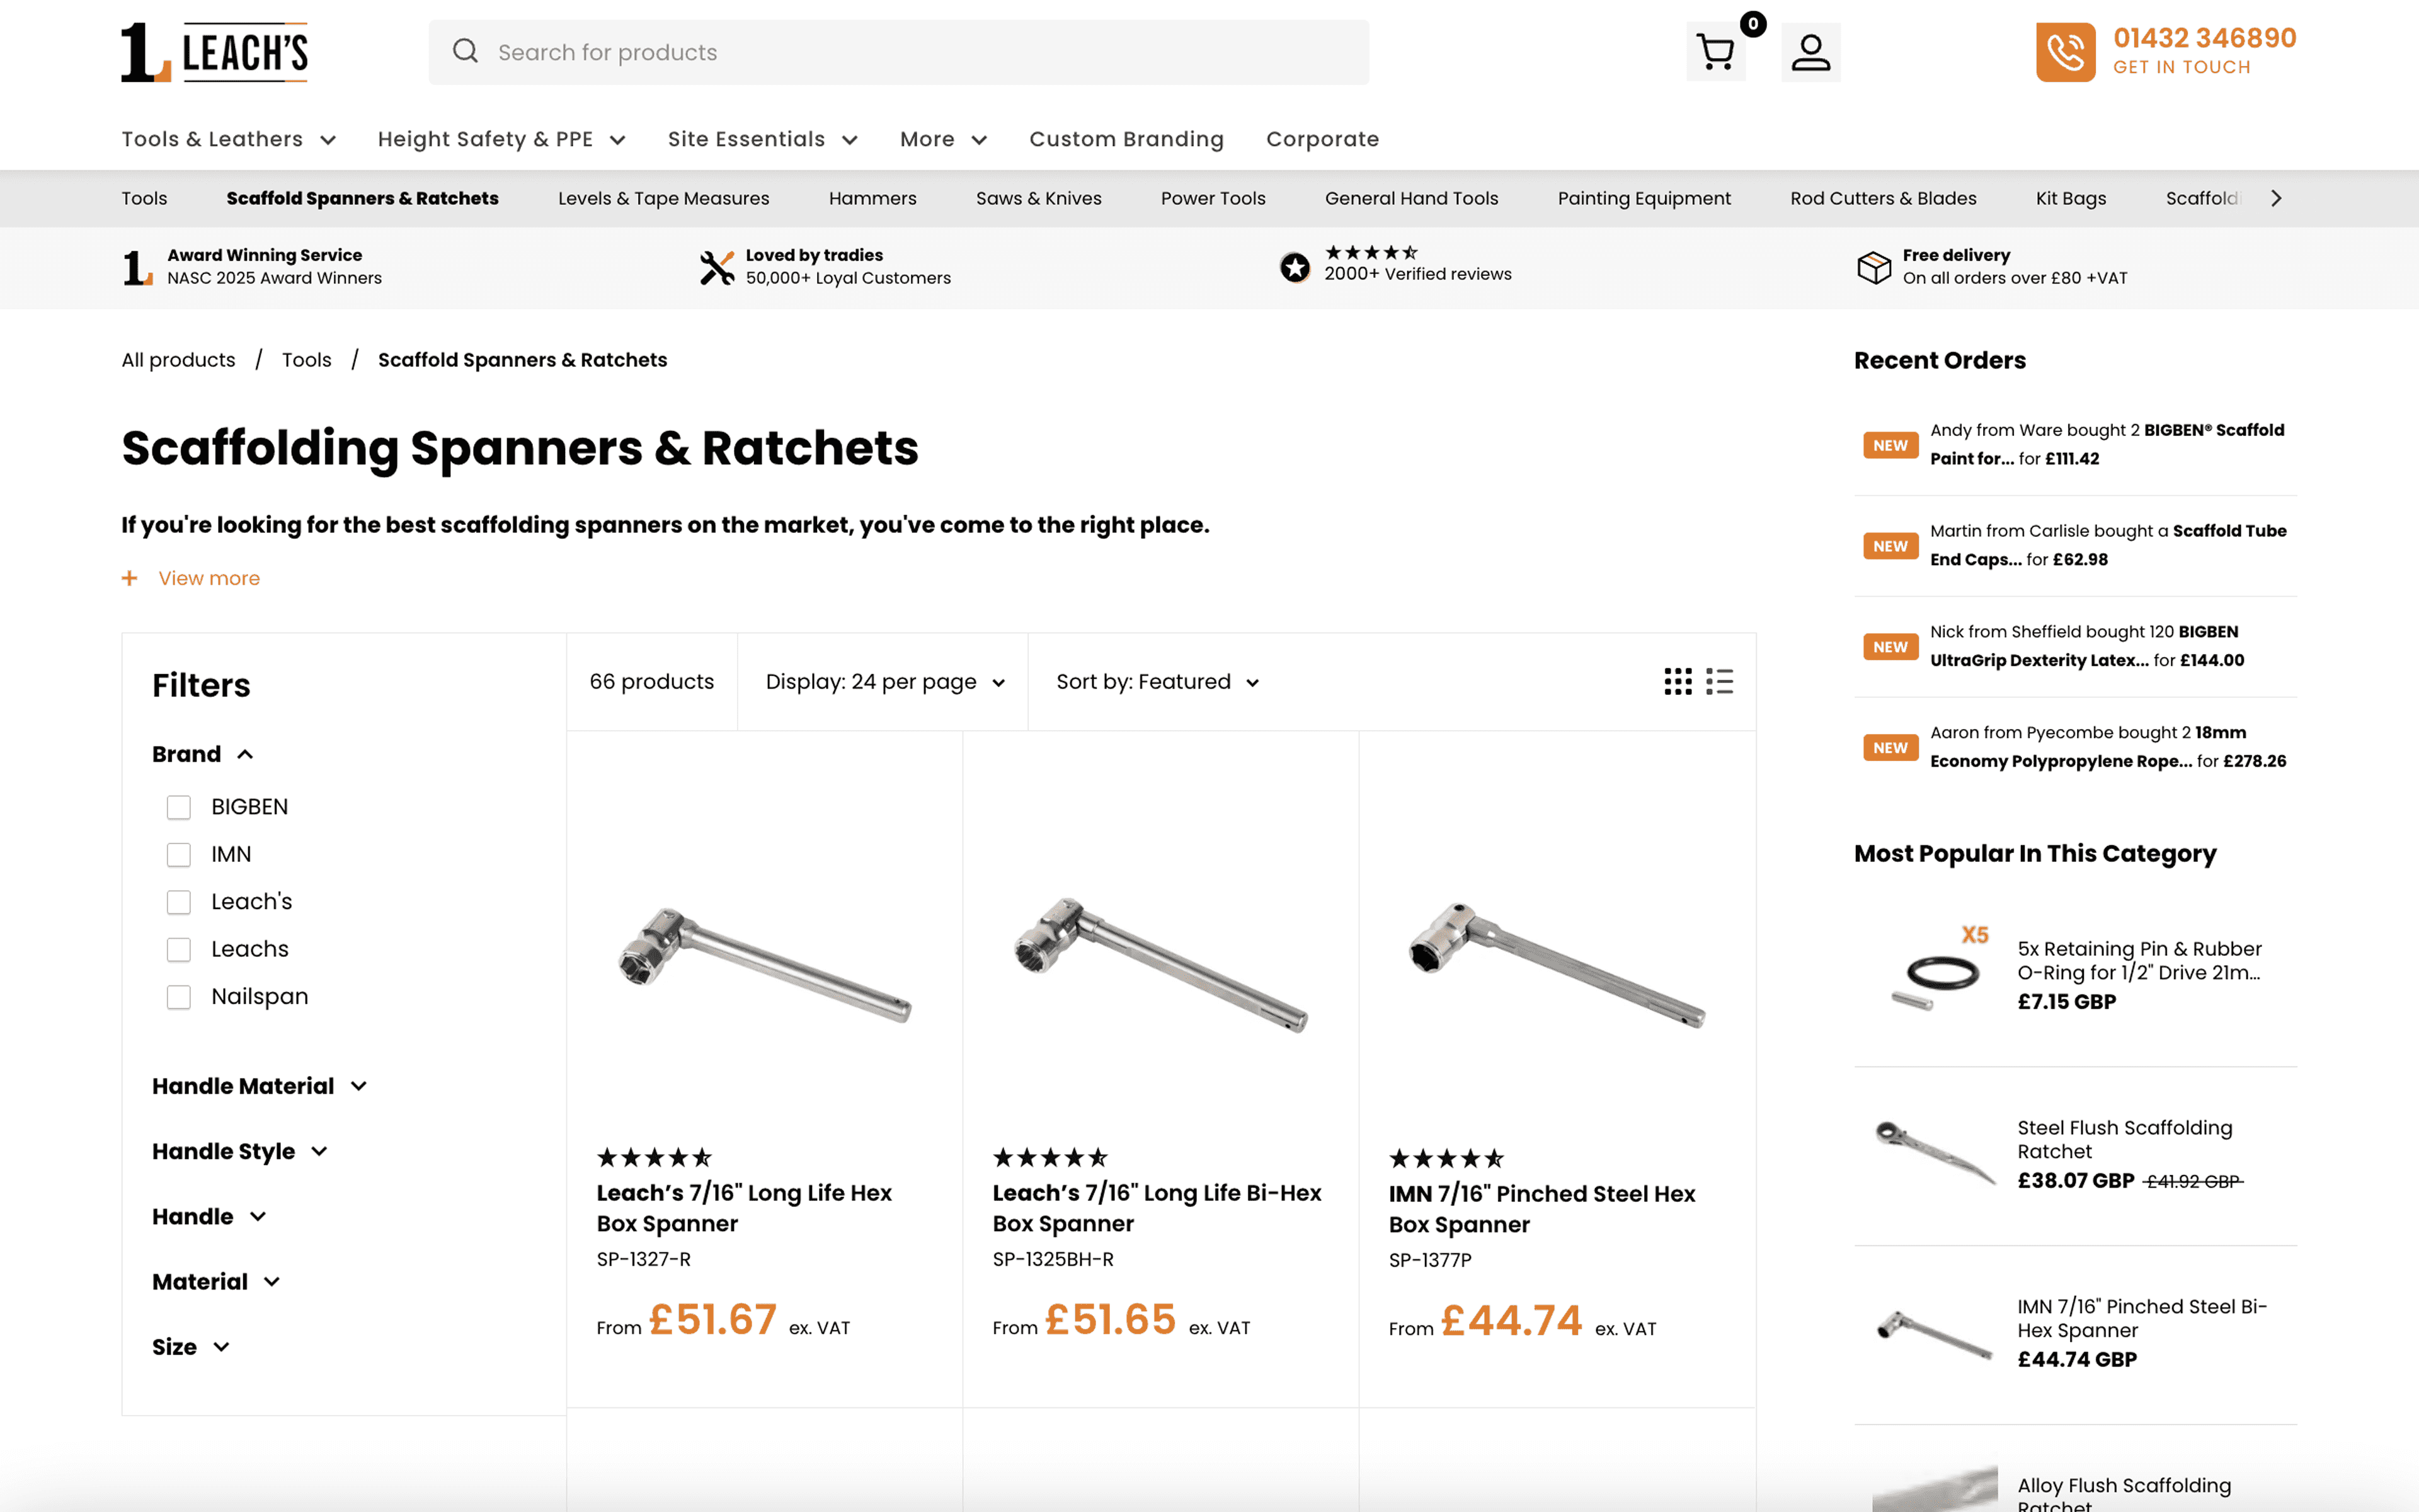Enable the Nailspan brand filter
The width and height of the screenshot is (2419, 1512).
pyautogui.click(x=179, y=997)
